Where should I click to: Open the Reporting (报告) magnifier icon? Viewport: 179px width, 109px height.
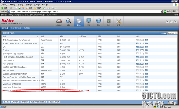69,22
